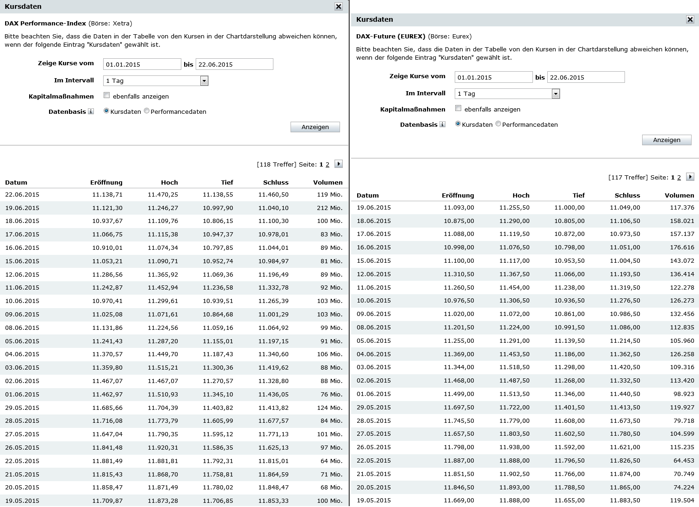This screenshot has height=507, width=699.
Task: Select closing value 11.420,50
Action: click(x=625, y=367)
